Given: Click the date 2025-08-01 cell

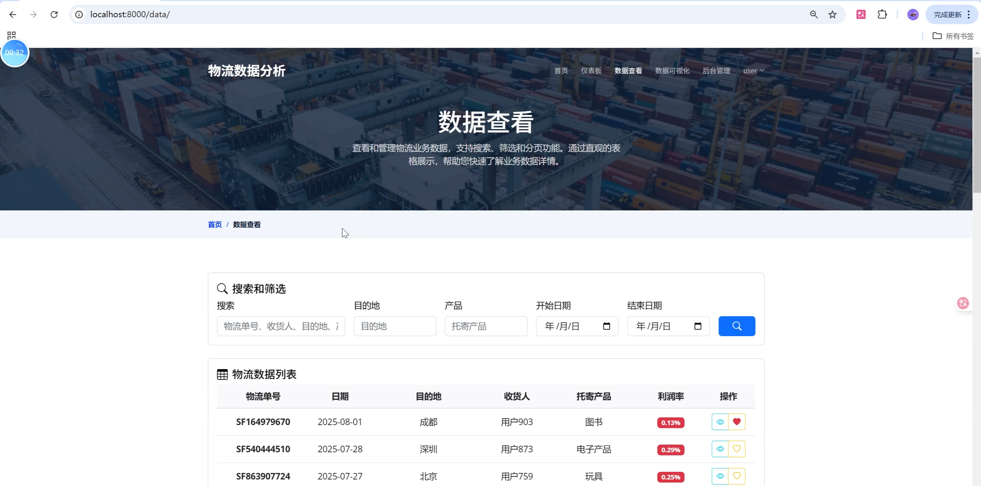Looking at the screenshot, I should pos(340,422).
